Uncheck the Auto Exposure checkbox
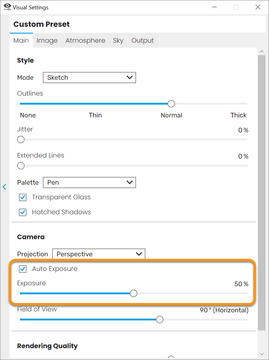This screenshot has height=360, width=269. [x=23, y=269]
